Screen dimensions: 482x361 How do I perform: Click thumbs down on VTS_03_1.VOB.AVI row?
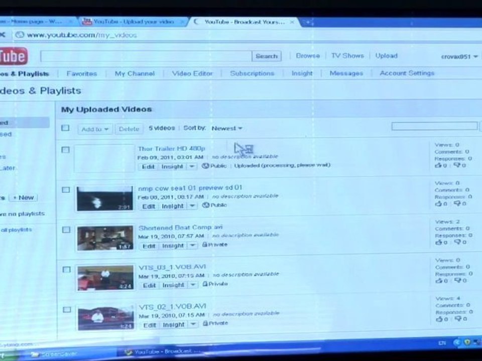coord(458,281)
